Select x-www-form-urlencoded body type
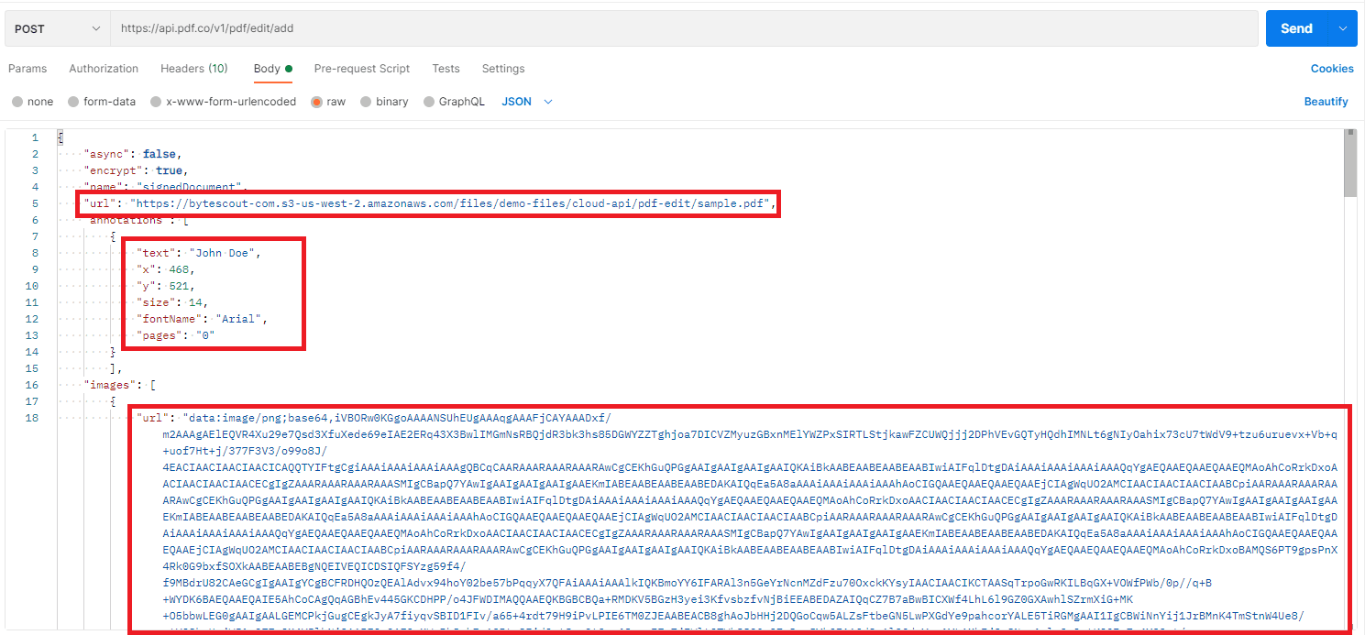The image size is (1365, 635). [157, 102]
